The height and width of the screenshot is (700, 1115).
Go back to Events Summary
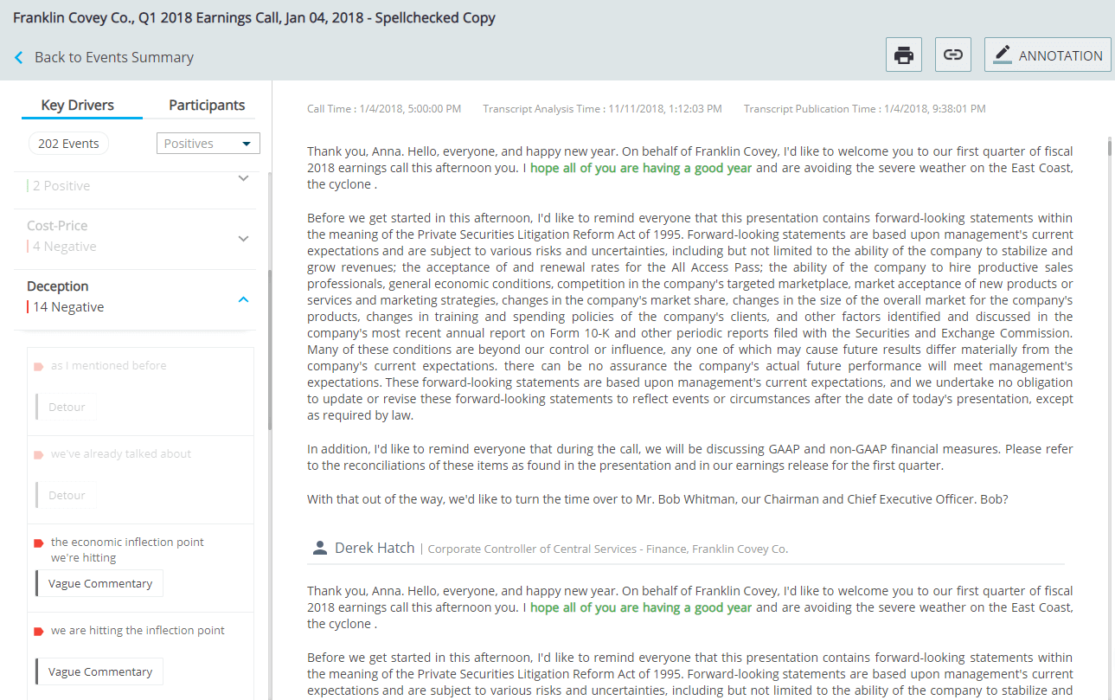tap(113, 58)
